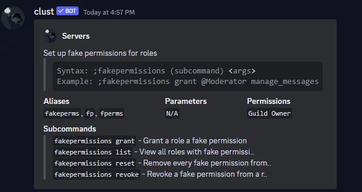Click the small Servers embed author icon

coord(51,36)
